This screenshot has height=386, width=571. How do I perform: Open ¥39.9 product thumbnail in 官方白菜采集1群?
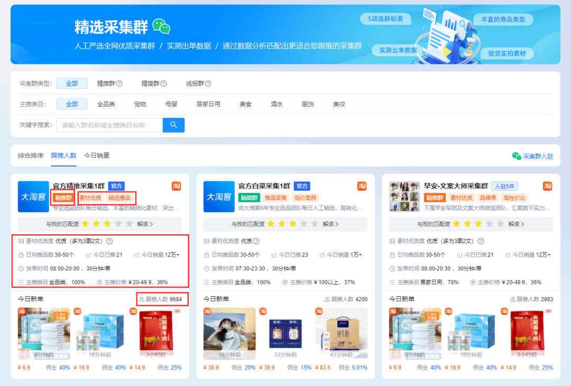[x=285, y=333]
